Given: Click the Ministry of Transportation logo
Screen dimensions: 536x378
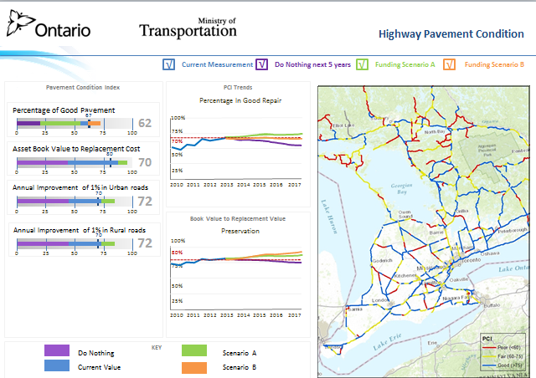Looking at the screenshot, I should [x=188, y=28].
